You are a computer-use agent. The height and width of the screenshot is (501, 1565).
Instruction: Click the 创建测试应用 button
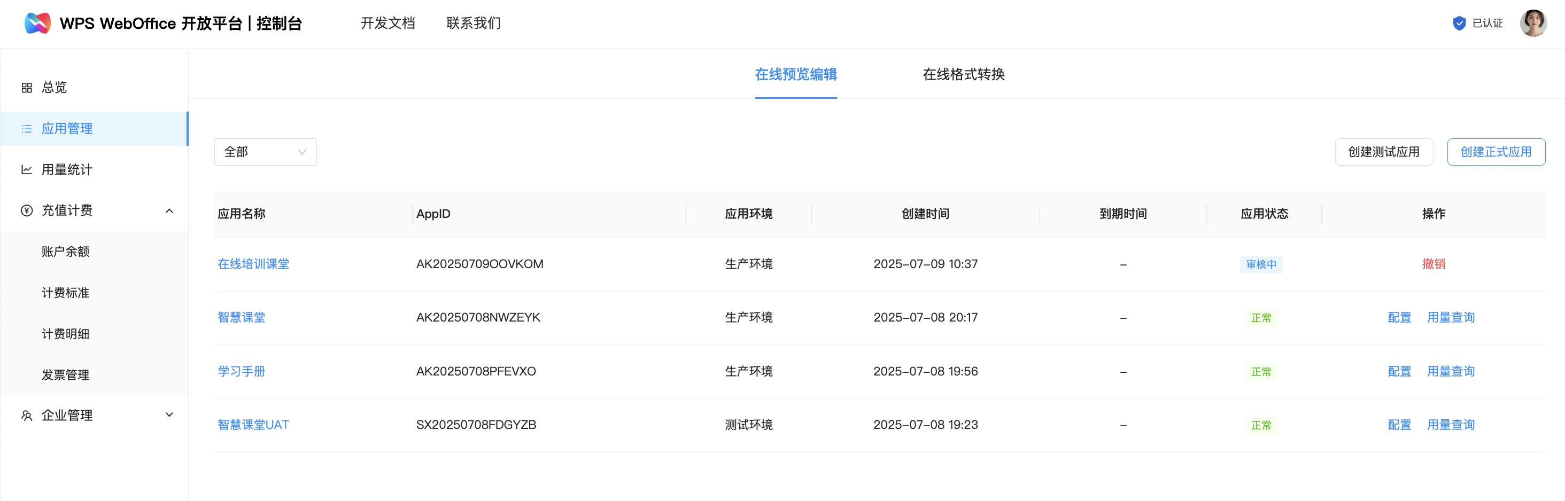click(x=1383, y=152)
